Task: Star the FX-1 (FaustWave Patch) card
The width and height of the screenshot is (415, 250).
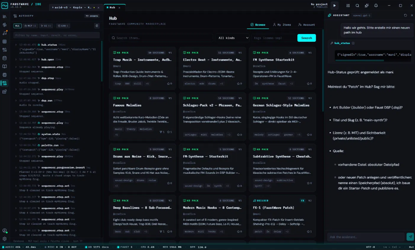Action: [310, 231]
